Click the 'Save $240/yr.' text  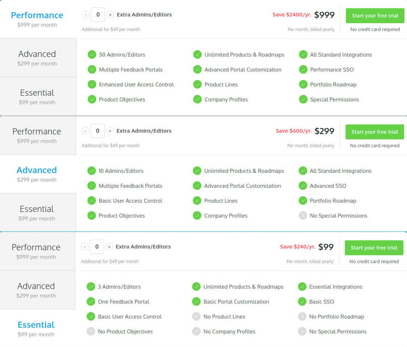click(298, 247)
